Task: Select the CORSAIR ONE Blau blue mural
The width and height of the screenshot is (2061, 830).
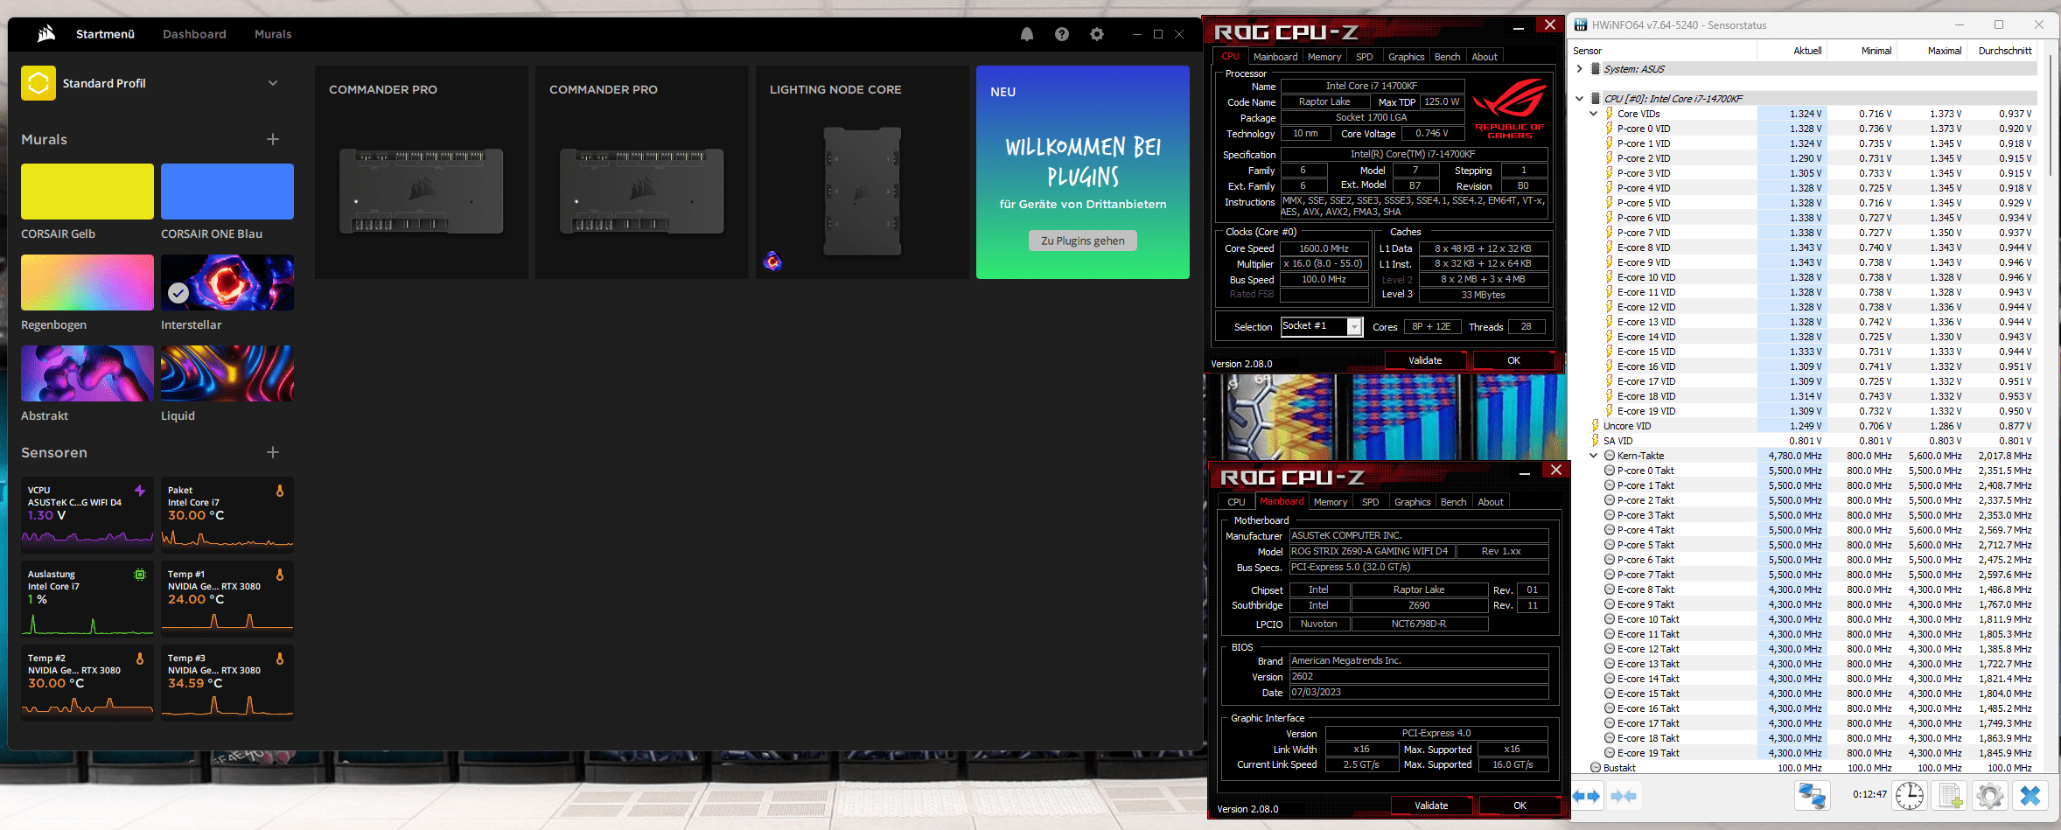Action: click(x=227, y=192)
